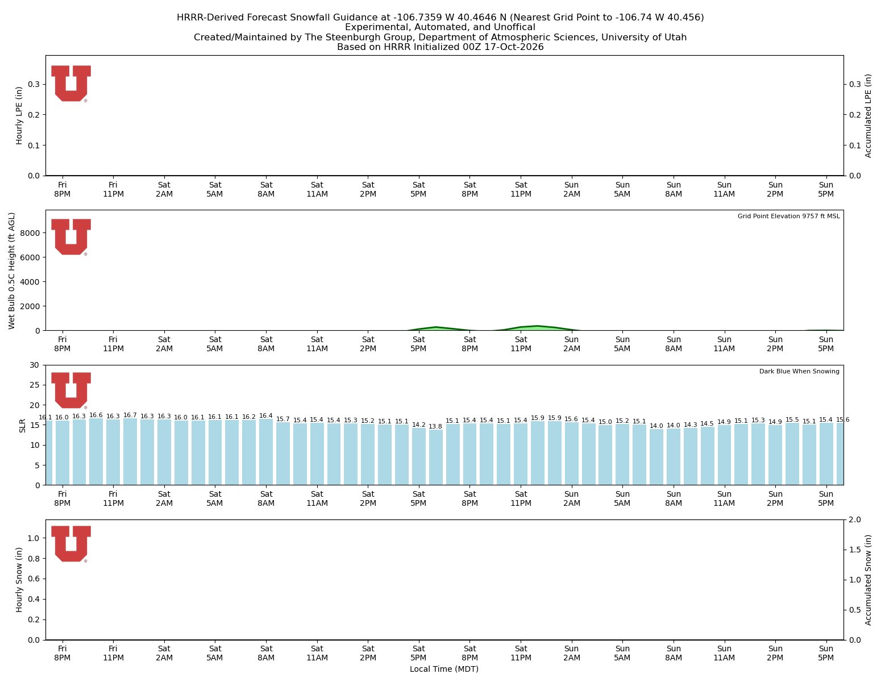Click the SLR value label 16.4

[266, 416]
